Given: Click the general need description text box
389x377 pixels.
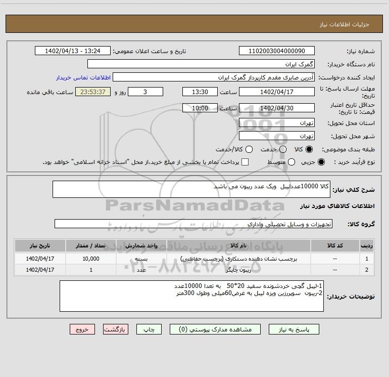Looking at the screenshot, I should (191, 189).
